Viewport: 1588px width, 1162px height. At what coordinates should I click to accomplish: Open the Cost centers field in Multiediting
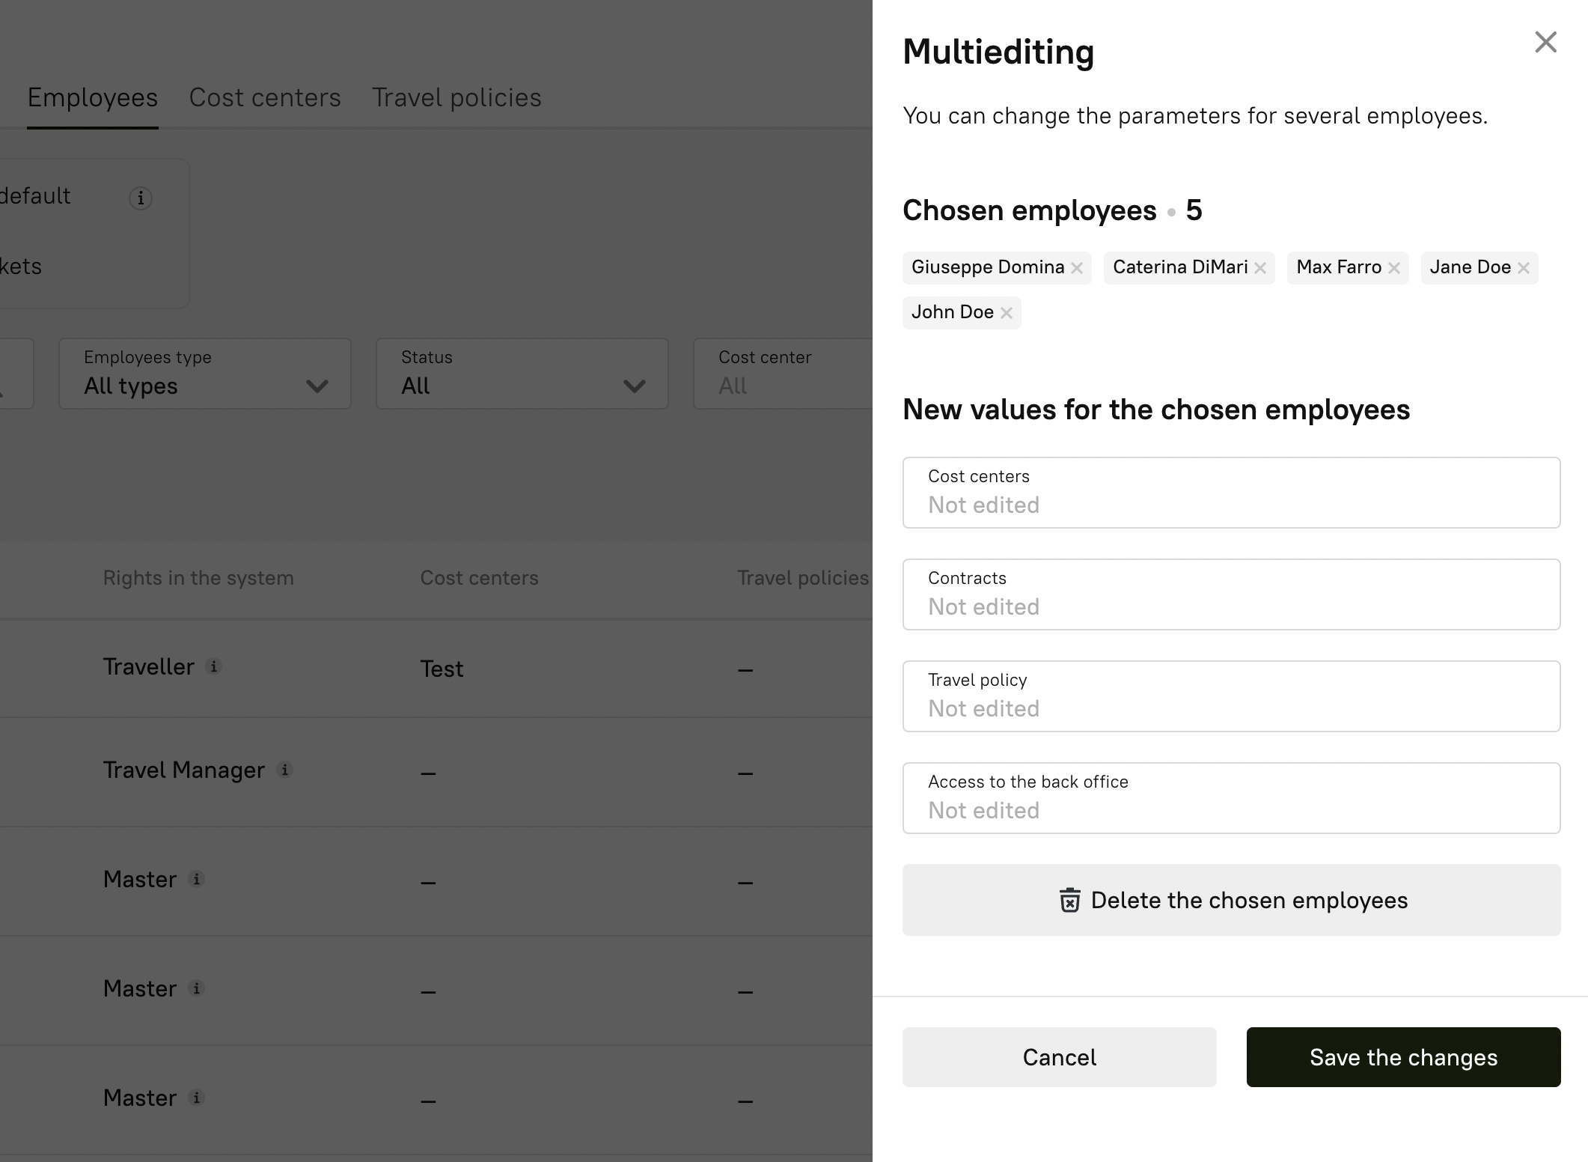click(x=1231, y=493)
